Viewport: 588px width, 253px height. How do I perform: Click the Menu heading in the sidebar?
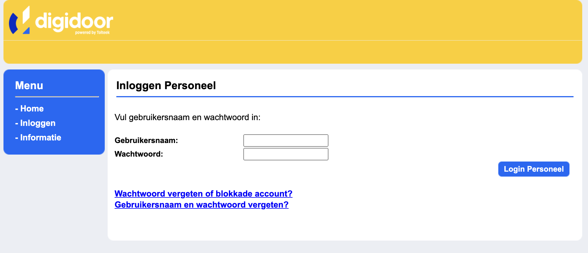(29, 85)
